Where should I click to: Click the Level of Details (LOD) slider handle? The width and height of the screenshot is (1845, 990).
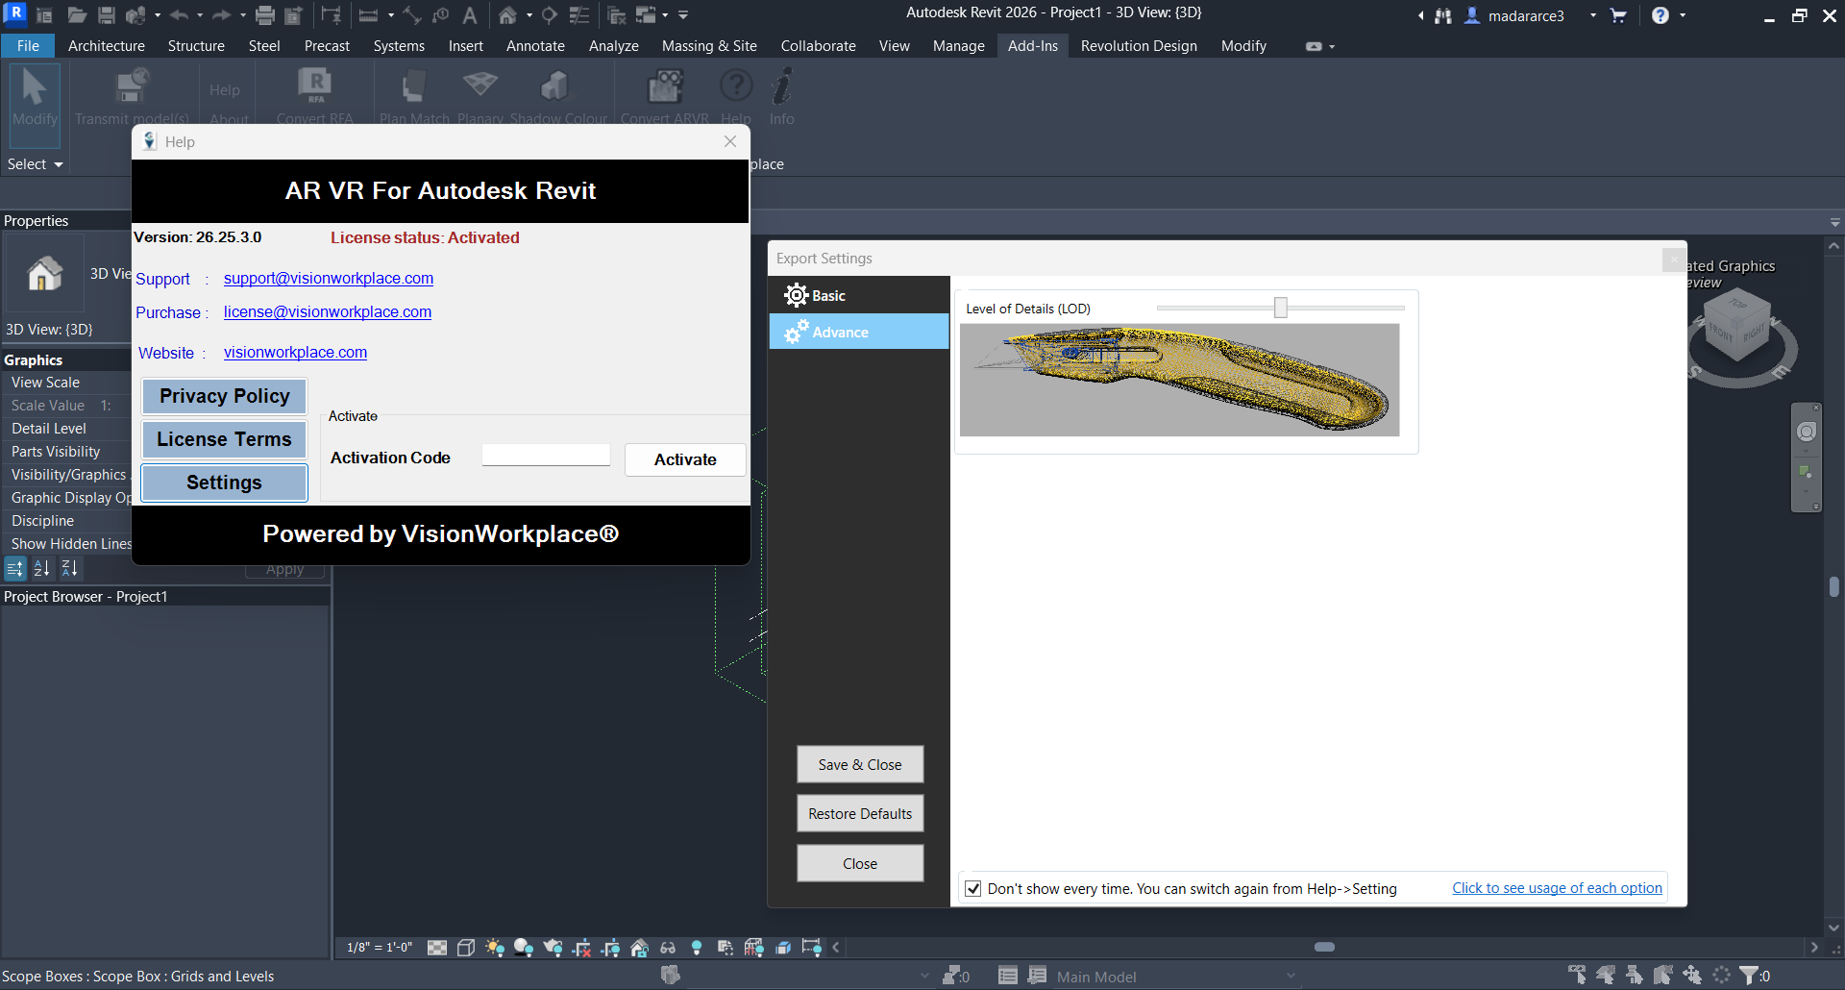tap(1280, 308)
